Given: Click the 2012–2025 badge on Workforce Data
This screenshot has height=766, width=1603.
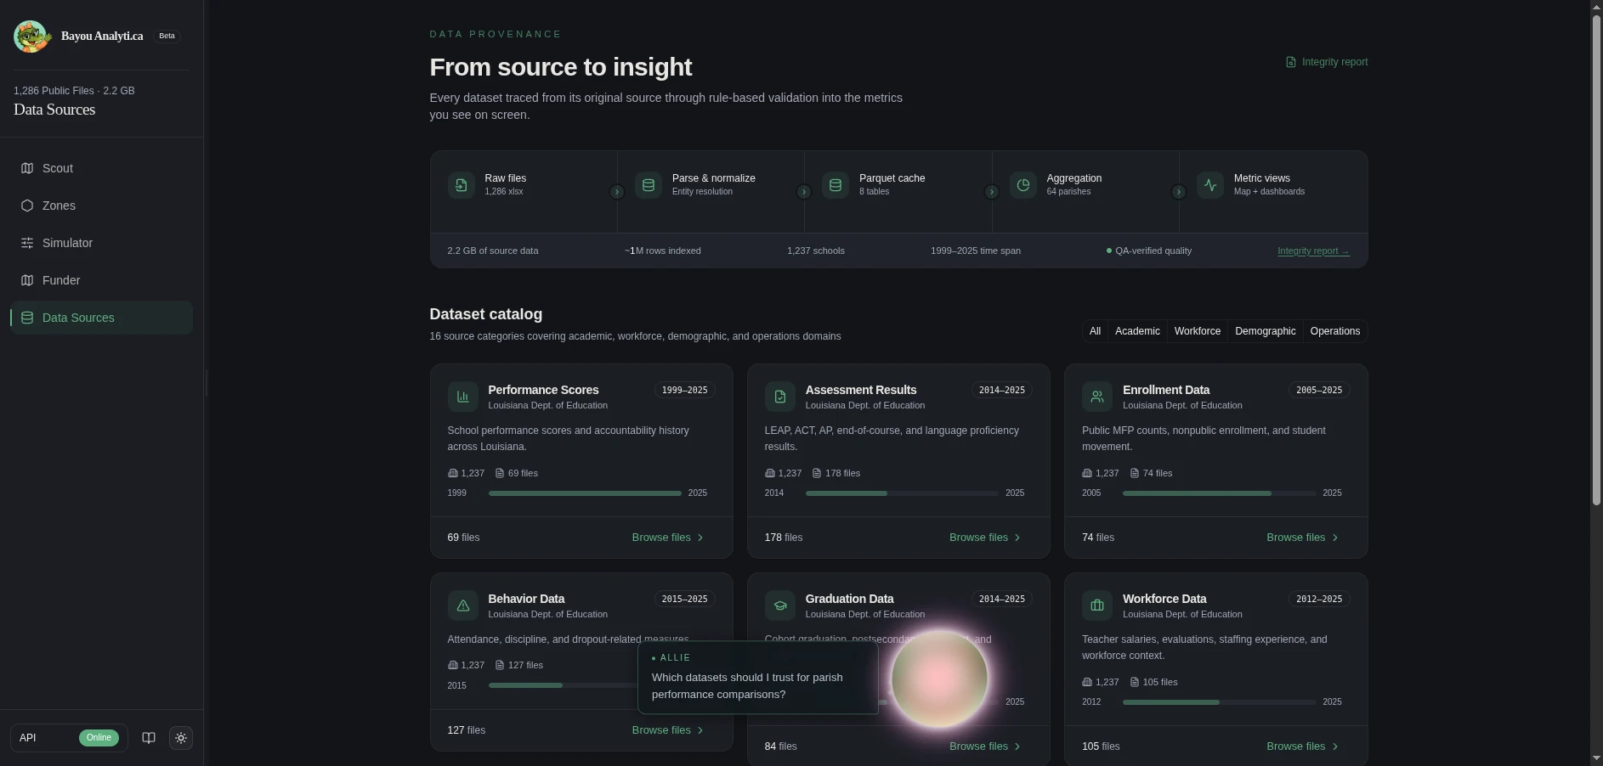Looking at the screenshot, I should click(1319, 599).
